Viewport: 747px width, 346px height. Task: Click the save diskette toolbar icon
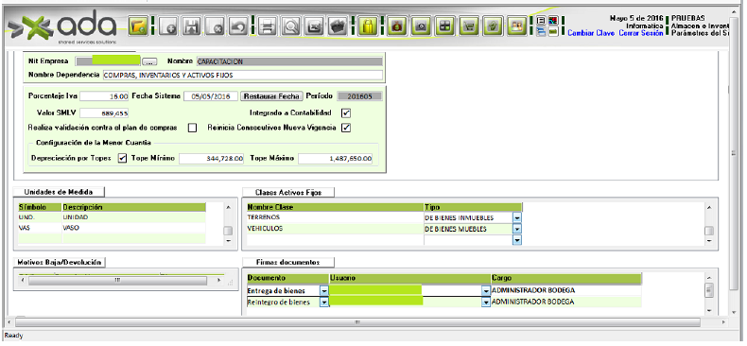192,26
